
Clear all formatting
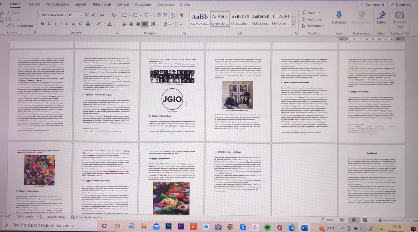click(x=114, y=15)
